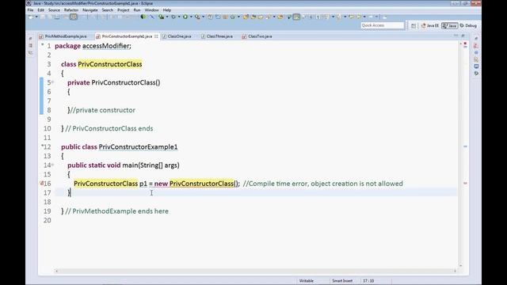The height and width of the screenshot is (285, 507).
Task: Open the New file dropdown arrow
Action: pos(36,17)
